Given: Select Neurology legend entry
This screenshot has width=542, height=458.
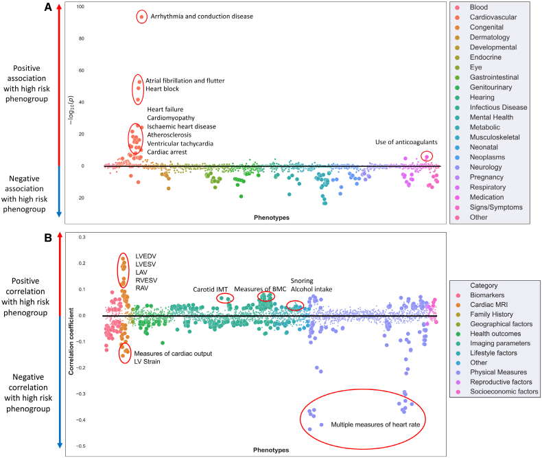Looking at the screenshot, I should point(486,168).
